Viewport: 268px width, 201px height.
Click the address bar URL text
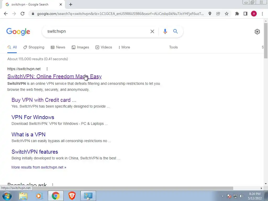point(120,14)
